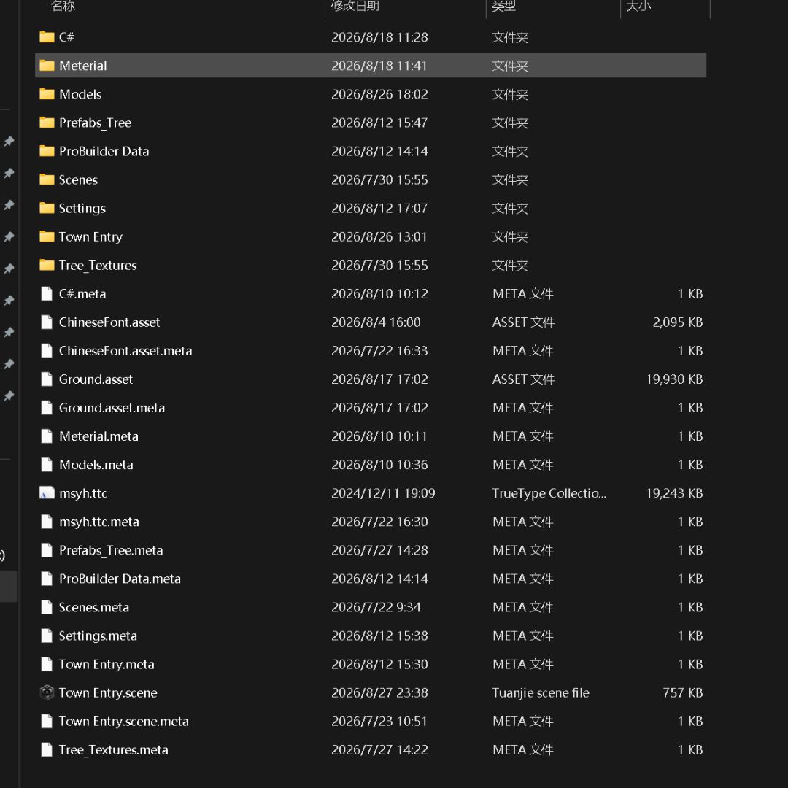Click the date 2026/8/18 11:28
Viewport: 788px width, 788px height.
[x=380, y=37]
